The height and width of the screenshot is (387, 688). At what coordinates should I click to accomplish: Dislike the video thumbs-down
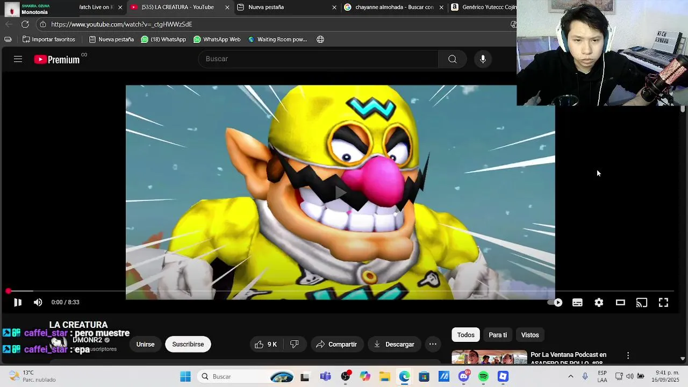[x=295, y=345]
